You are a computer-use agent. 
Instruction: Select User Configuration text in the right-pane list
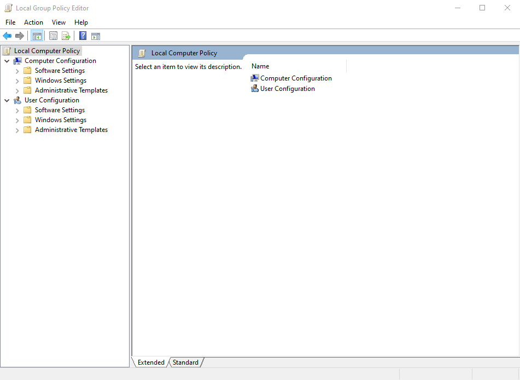(288, 88)
